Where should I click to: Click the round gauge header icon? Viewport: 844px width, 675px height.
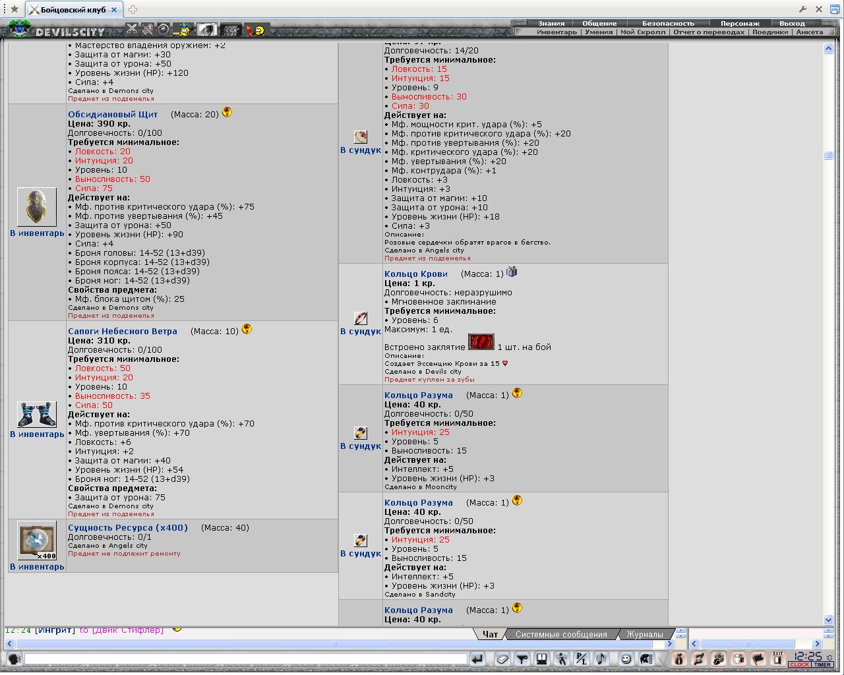pyautogui.click(x=164, y=29)
